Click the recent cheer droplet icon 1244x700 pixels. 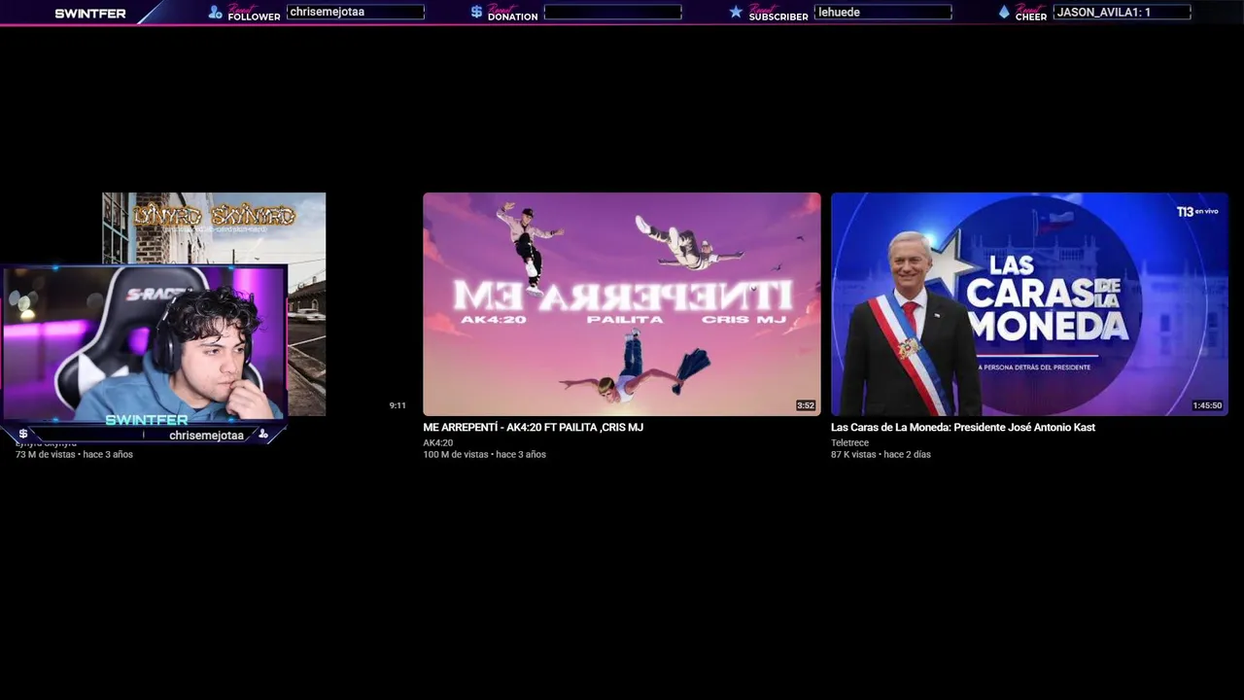(x=1004, y=12)
